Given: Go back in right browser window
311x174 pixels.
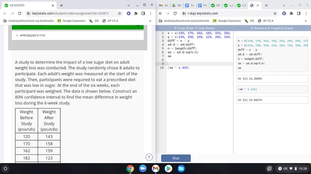Looking at the screenshot, I should click(x=161, y=13).
